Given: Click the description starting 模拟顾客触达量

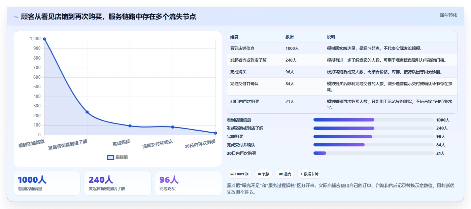Looking at the screenshot, I should 374,48.
